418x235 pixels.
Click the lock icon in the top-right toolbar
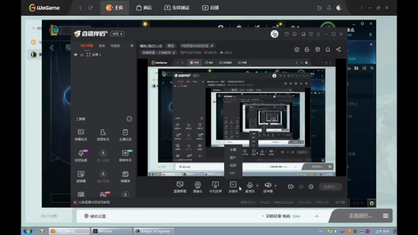(x=307, y=50)
